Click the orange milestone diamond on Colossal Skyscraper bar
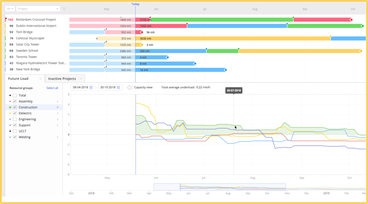Screen dimensions: 368x204 tap(331, 37)
